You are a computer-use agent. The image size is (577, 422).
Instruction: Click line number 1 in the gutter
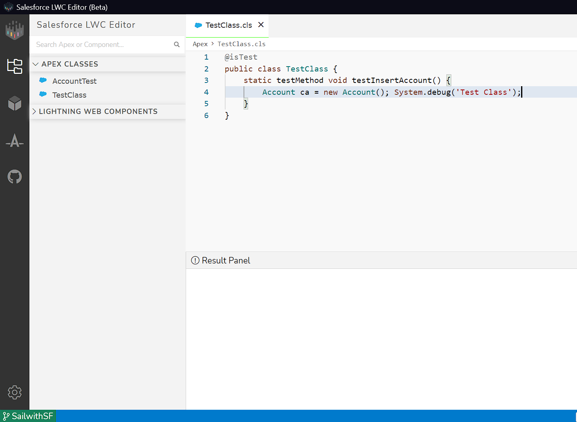tap(206, 57)
